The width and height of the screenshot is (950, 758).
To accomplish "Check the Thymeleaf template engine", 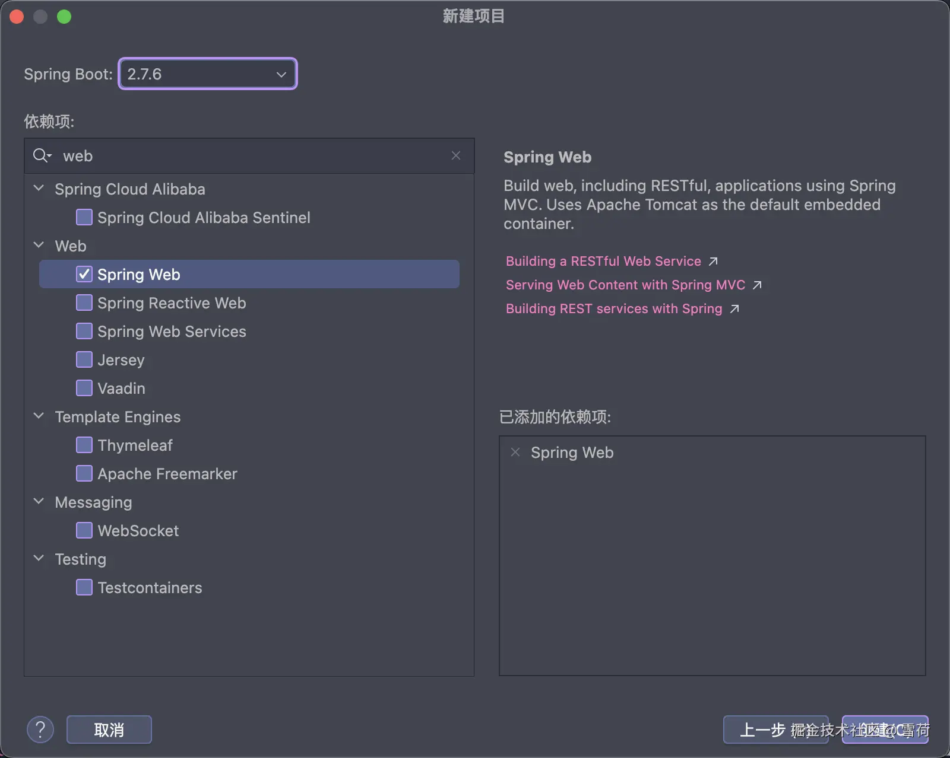I will click(84, 445).
